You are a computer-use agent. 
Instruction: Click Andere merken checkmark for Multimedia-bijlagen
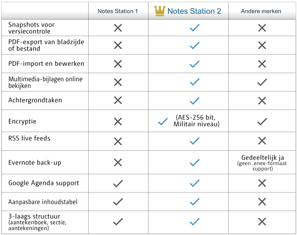(x=262, y=82)
